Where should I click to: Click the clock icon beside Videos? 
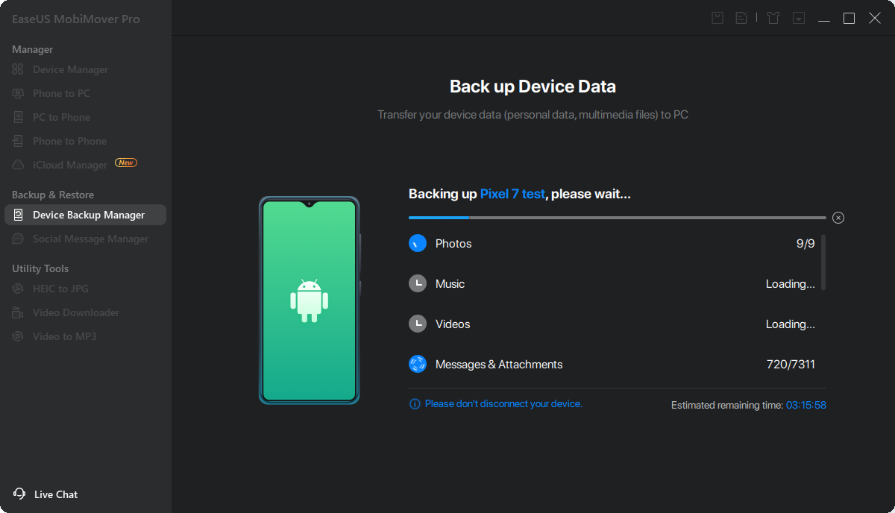[418, 324]
